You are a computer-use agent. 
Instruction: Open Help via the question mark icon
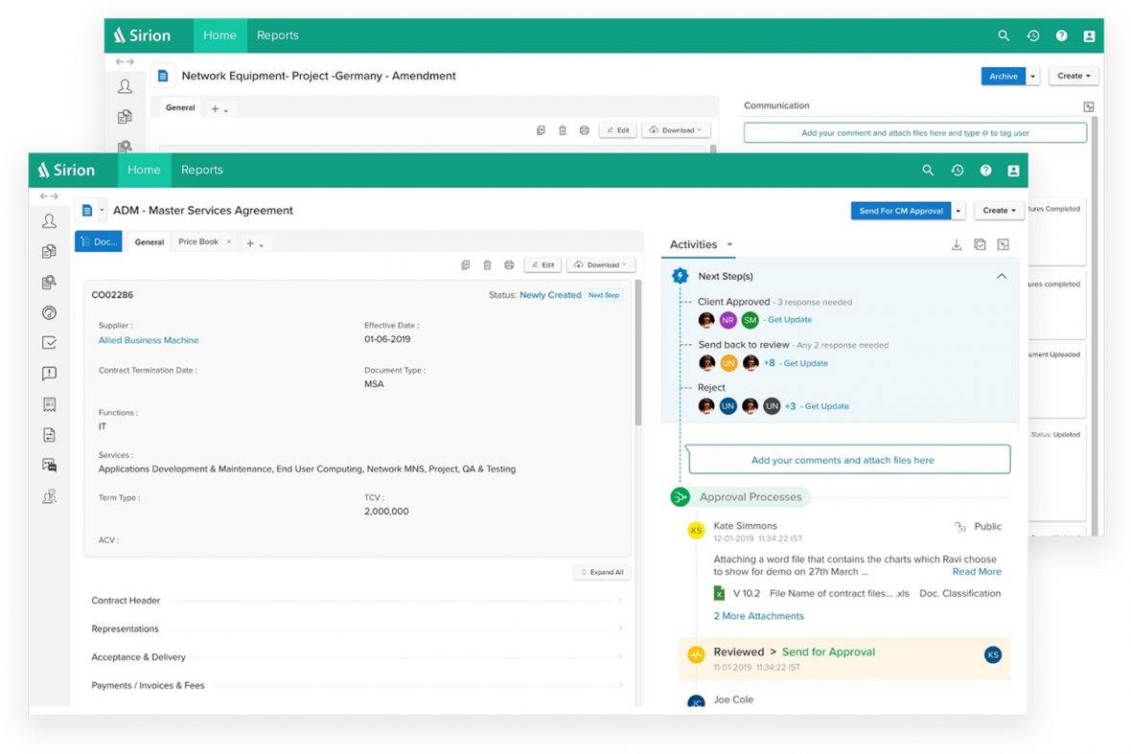[x=985, y=170]
